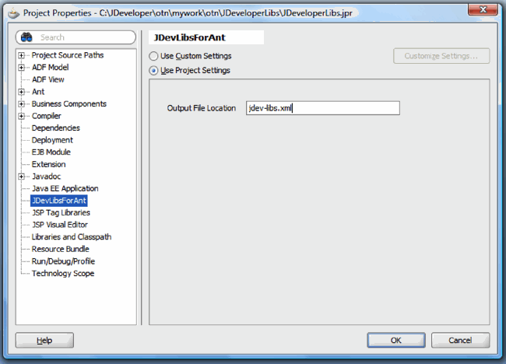Select the Extension category
Viewport: 506px width, 364px height.
coord(48,164)
